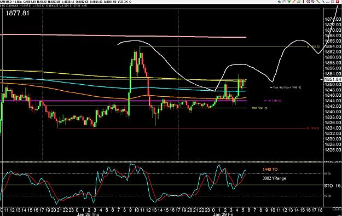The height and width of the screenshot is (216, 342).
Task: Click the red circular clock icon
Action: pos(308,2)
